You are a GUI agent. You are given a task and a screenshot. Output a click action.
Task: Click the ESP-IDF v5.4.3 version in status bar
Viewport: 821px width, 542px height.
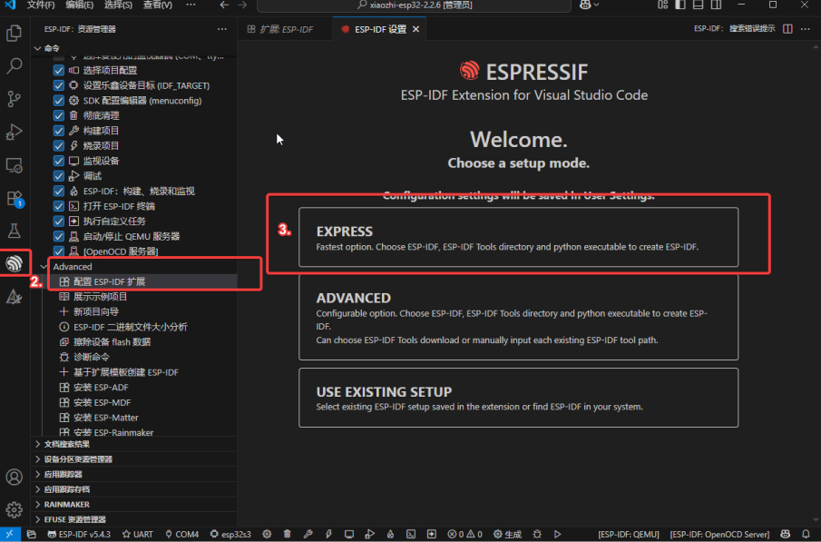coord(80,534)
